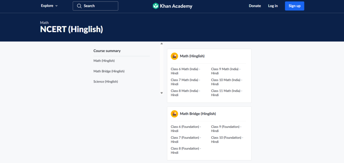Viewport: 344px width, 163px height.
Task: Go to Class 9 (Foundation) - Hindi
Action: (225, 129)
